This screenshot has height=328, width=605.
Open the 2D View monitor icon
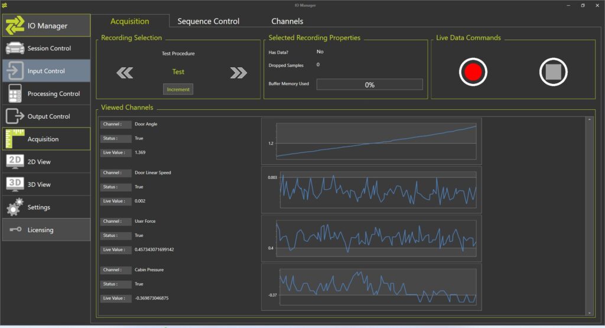[x=15, y=161]
